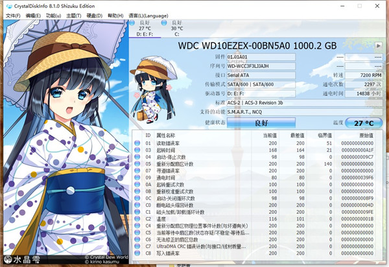Open the 硬盘(D) menu
Viewport: 389px width, 267px height.
pyautogui.click(x=94, y=16)
